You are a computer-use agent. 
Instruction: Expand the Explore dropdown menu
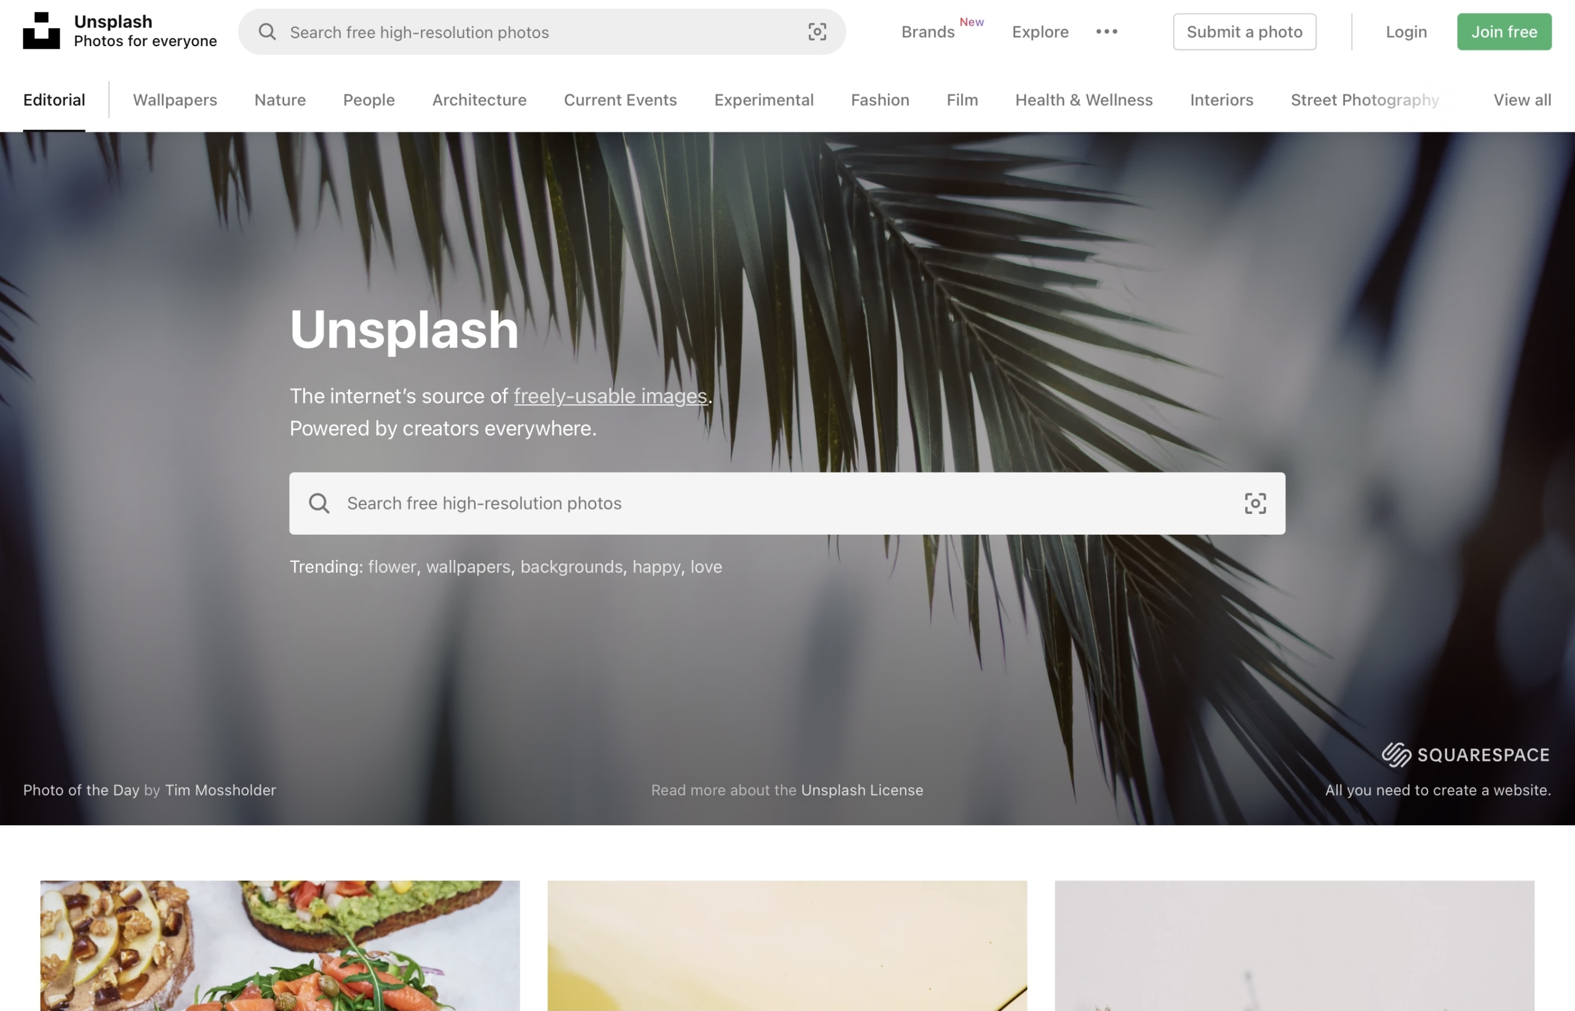point(1040,31)
